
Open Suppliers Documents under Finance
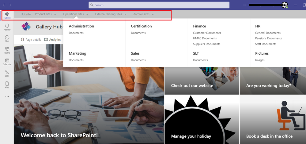coord(206,44)
